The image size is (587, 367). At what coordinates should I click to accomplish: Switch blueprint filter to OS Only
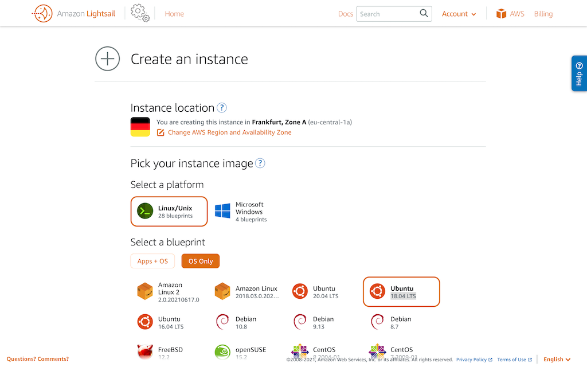(x=200, y=261)
